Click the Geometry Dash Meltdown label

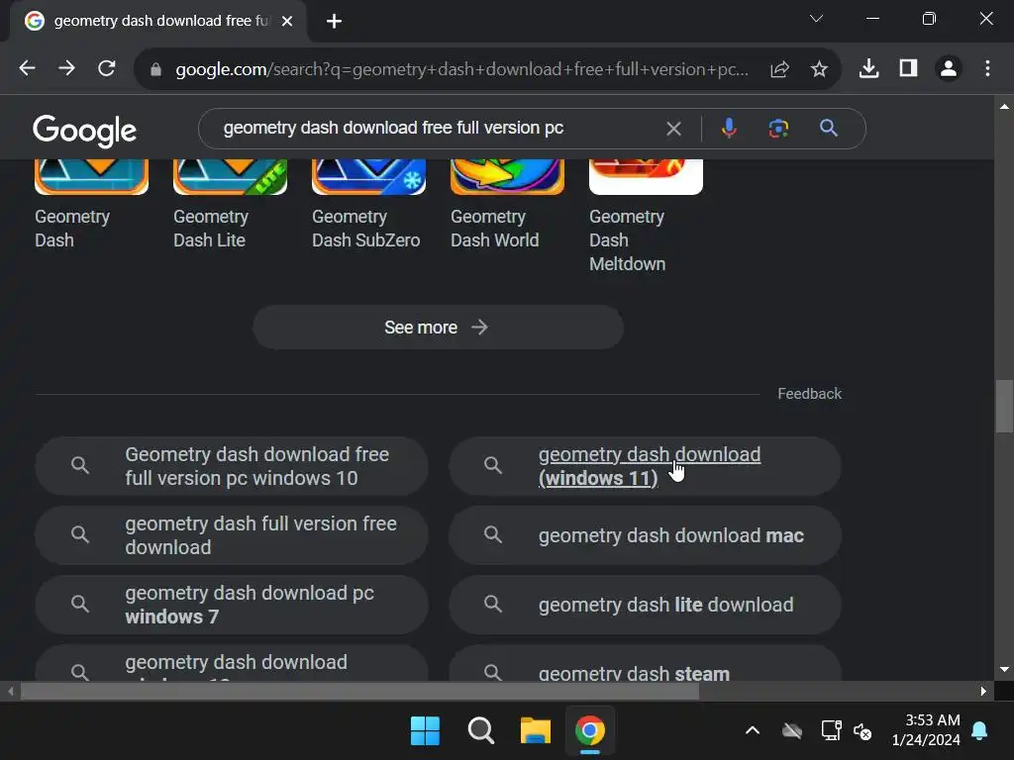coord(627,239)
